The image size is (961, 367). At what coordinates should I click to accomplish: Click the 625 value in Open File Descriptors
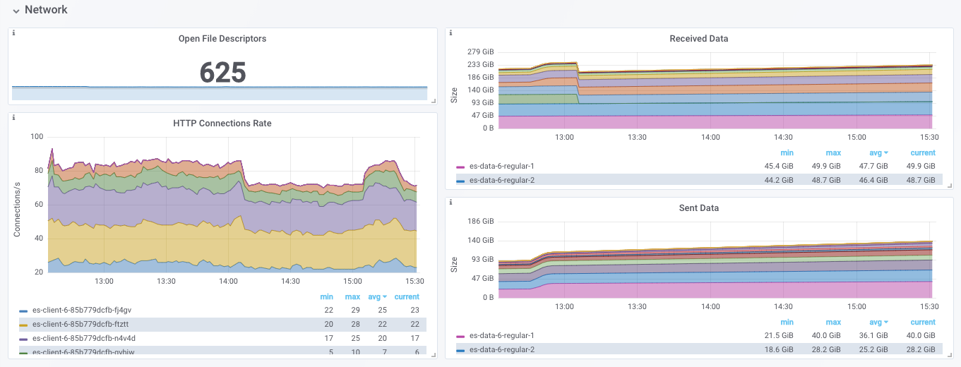[x=222, y=72]
